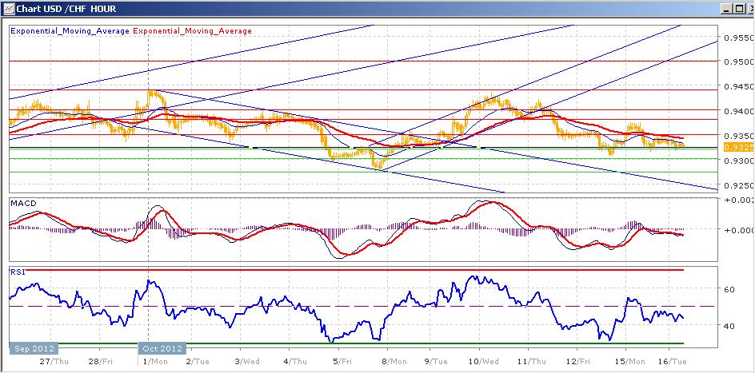Image resolution: width=755 pixels, height=373 pixels.
Task: Click the Chart USD/CHF HOUR title text
Action: coord(66,9)
